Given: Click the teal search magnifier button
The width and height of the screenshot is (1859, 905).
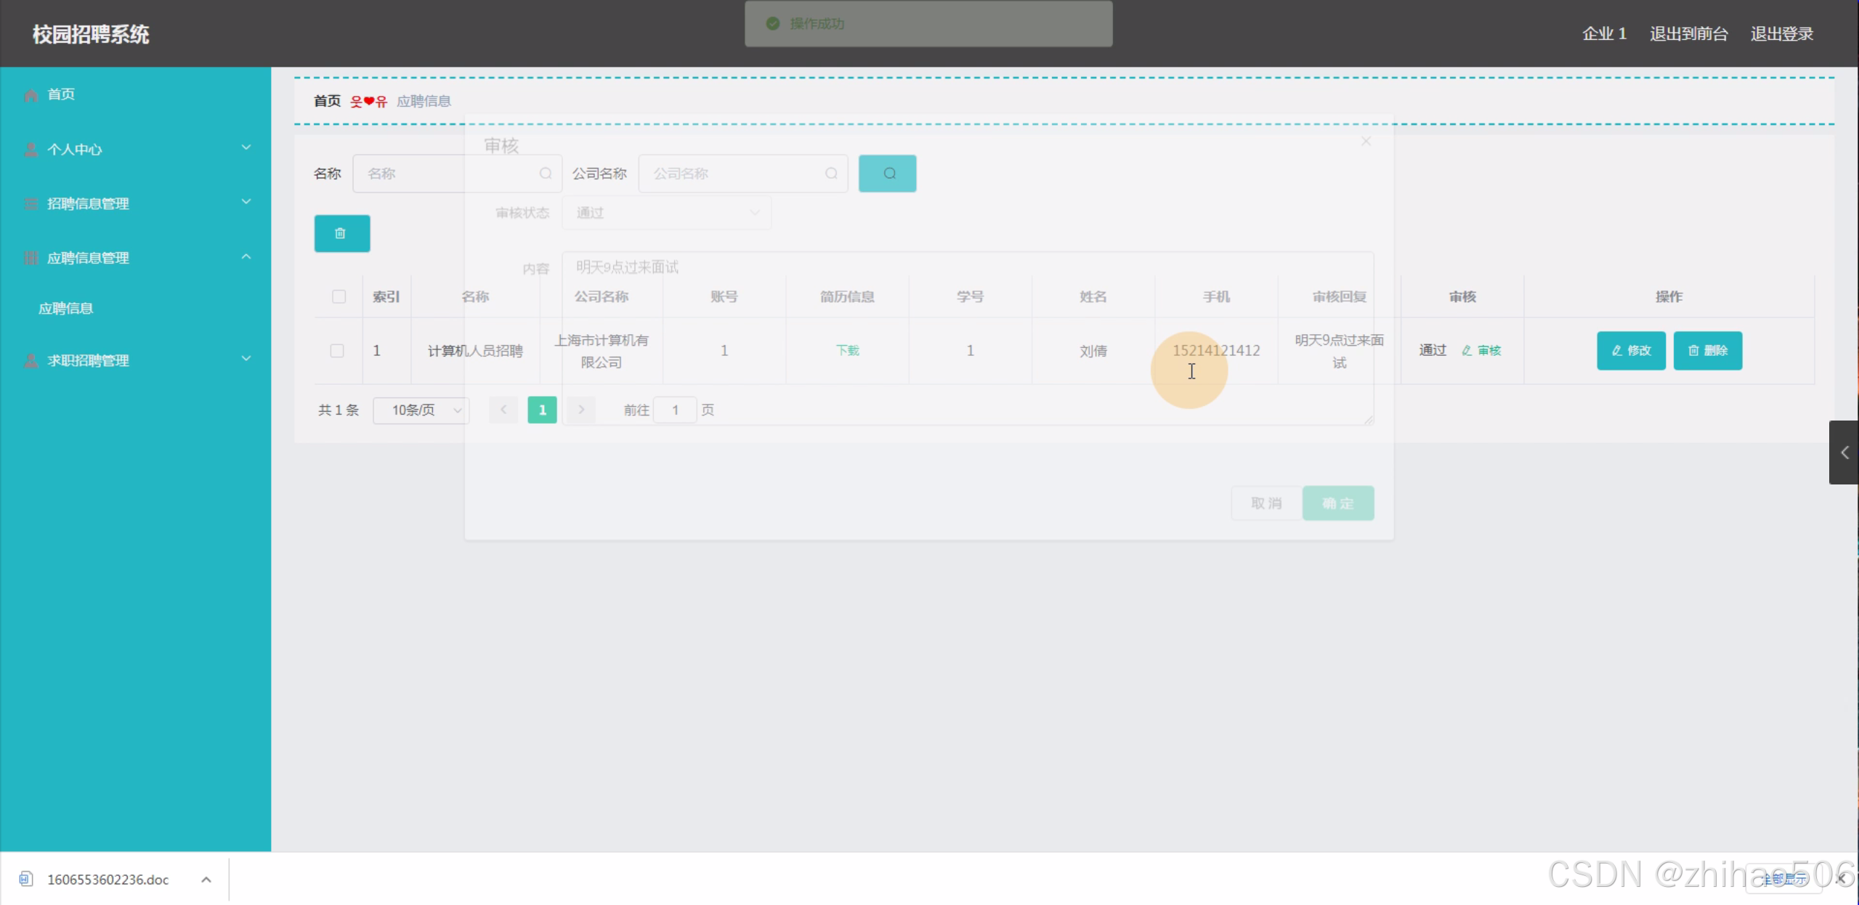Looking at the screenshot, I should 887,174.
